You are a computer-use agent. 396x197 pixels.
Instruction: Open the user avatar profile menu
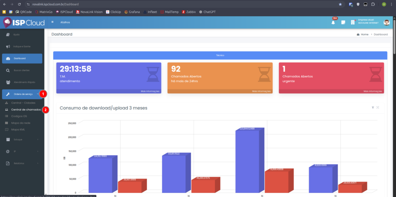click(x=386, y=22)
